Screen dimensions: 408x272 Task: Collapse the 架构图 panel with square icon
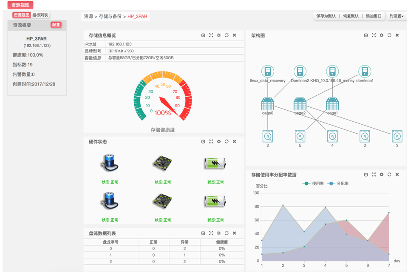(x=366, y=35)
